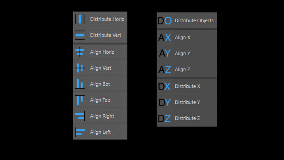The image size is (284, 160).
Task: Click the DZ icon
Action: point(164,118)
